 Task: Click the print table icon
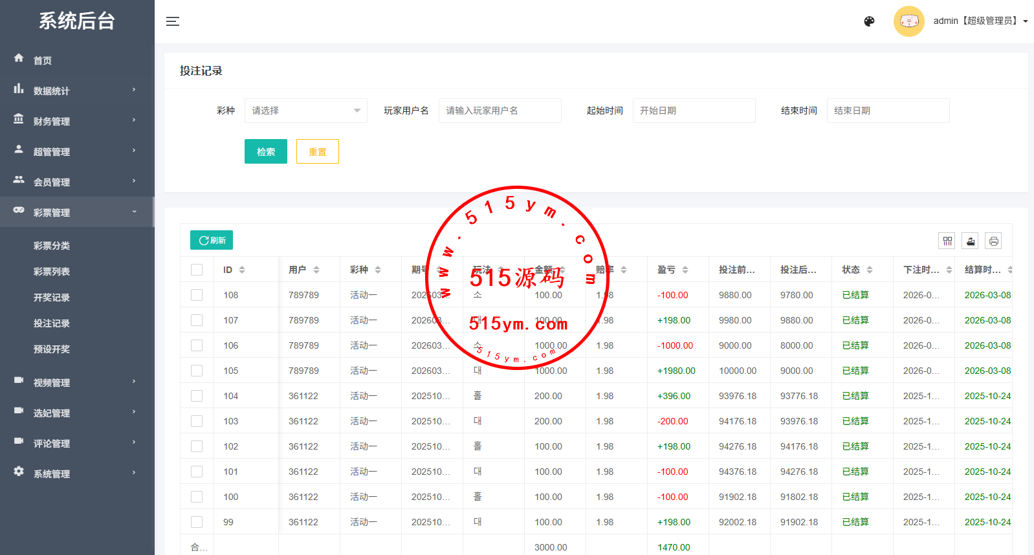993,241
